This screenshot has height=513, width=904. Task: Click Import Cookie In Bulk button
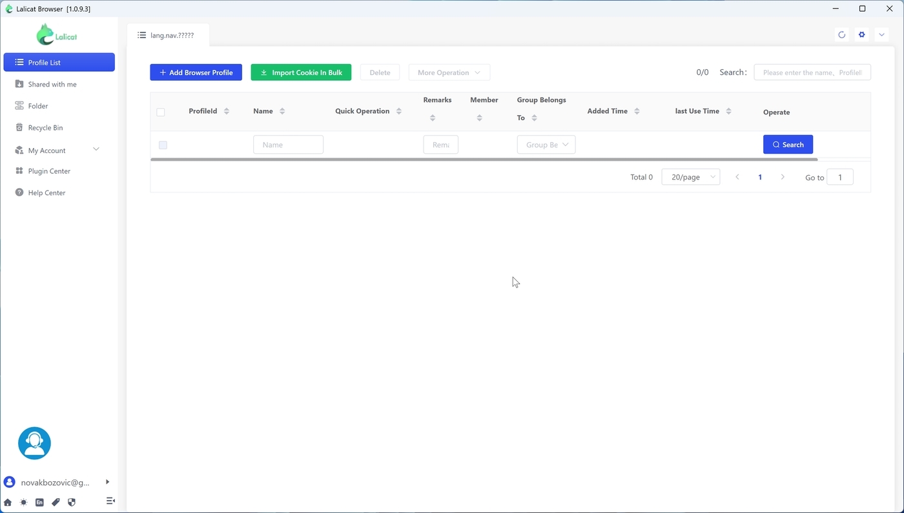(301, 72)
